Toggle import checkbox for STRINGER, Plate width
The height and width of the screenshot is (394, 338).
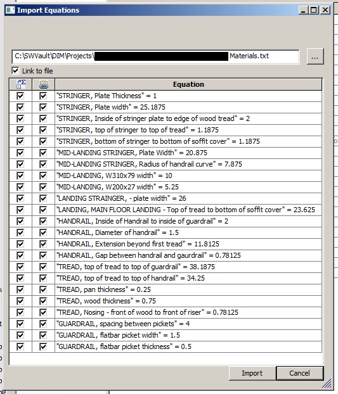[20, 107]
